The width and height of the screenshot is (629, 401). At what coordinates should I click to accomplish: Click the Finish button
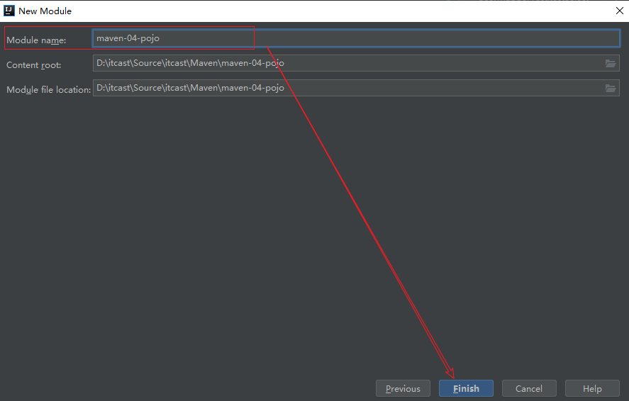466,388
